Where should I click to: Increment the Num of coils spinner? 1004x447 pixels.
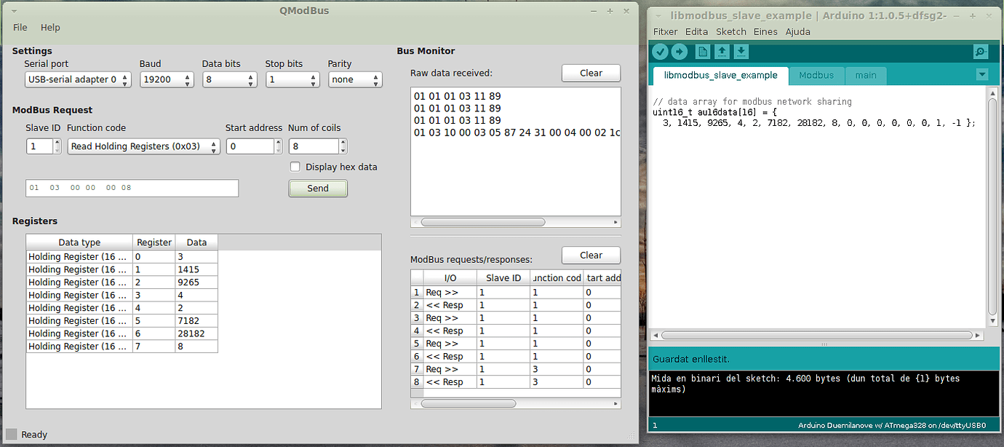[x=343, y=142]
